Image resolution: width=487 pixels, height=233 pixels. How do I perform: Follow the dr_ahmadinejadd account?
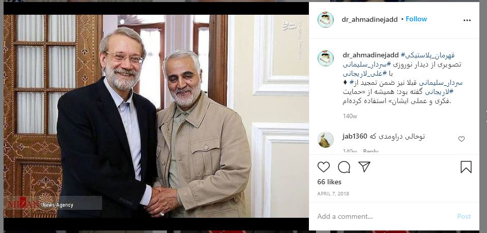pos(416,19)
